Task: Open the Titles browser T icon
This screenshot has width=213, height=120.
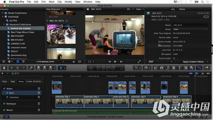Action: (x=180, y=68)
